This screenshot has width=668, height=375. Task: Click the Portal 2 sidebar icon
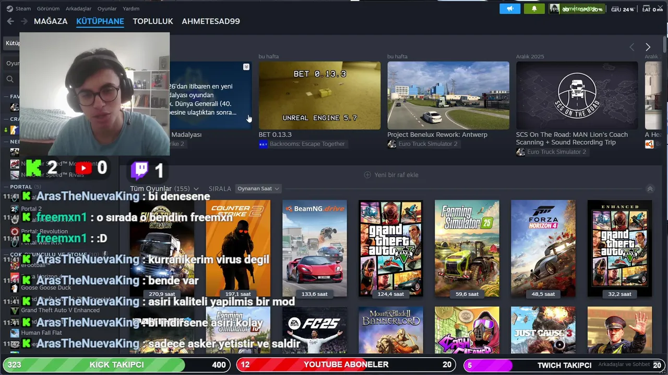15,209
